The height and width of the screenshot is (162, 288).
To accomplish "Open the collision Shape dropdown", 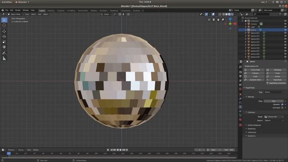I will [x=274, y=117].
